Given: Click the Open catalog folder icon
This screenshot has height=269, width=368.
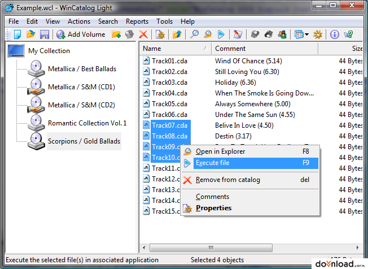Looking at the screenshot, I should (x=30, y=34).
